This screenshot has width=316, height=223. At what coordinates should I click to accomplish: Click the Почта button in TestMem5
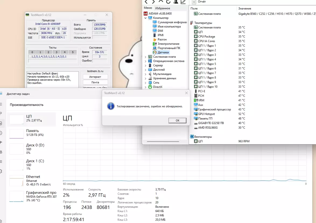(95, 82)
